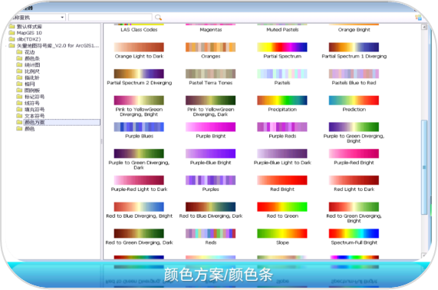Click the scrollbar up arrow
Viewport: 438px width, 290px height.
tap(424, 27)
